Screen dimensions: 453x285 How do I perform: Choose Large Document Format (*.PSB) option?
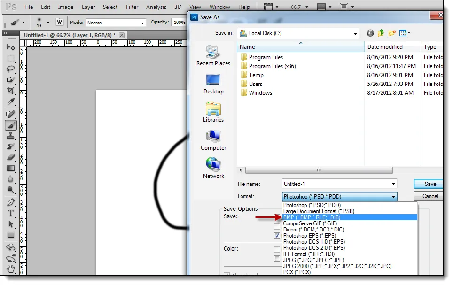coord(350,211)
